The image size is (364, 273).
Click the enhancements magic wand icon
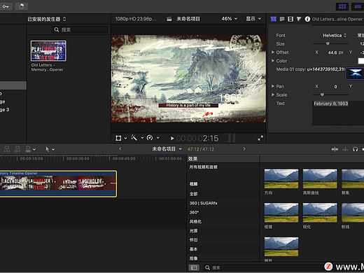[134, 138]
